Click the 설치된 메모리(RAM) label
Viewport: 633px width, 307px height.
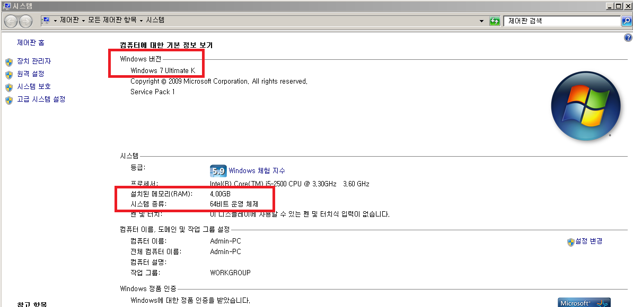pyautogui.click(x=162, y=194)
